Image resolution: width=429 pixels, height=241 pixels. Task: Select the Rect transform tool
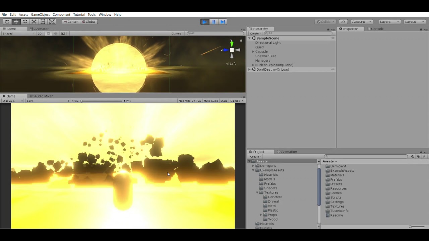43,22
